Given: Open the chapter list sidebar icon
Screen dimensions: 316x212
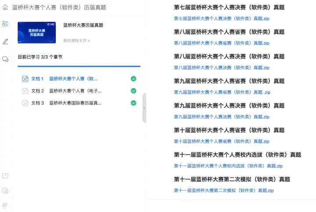Looking at the screenshot, I should pos(5,24).
